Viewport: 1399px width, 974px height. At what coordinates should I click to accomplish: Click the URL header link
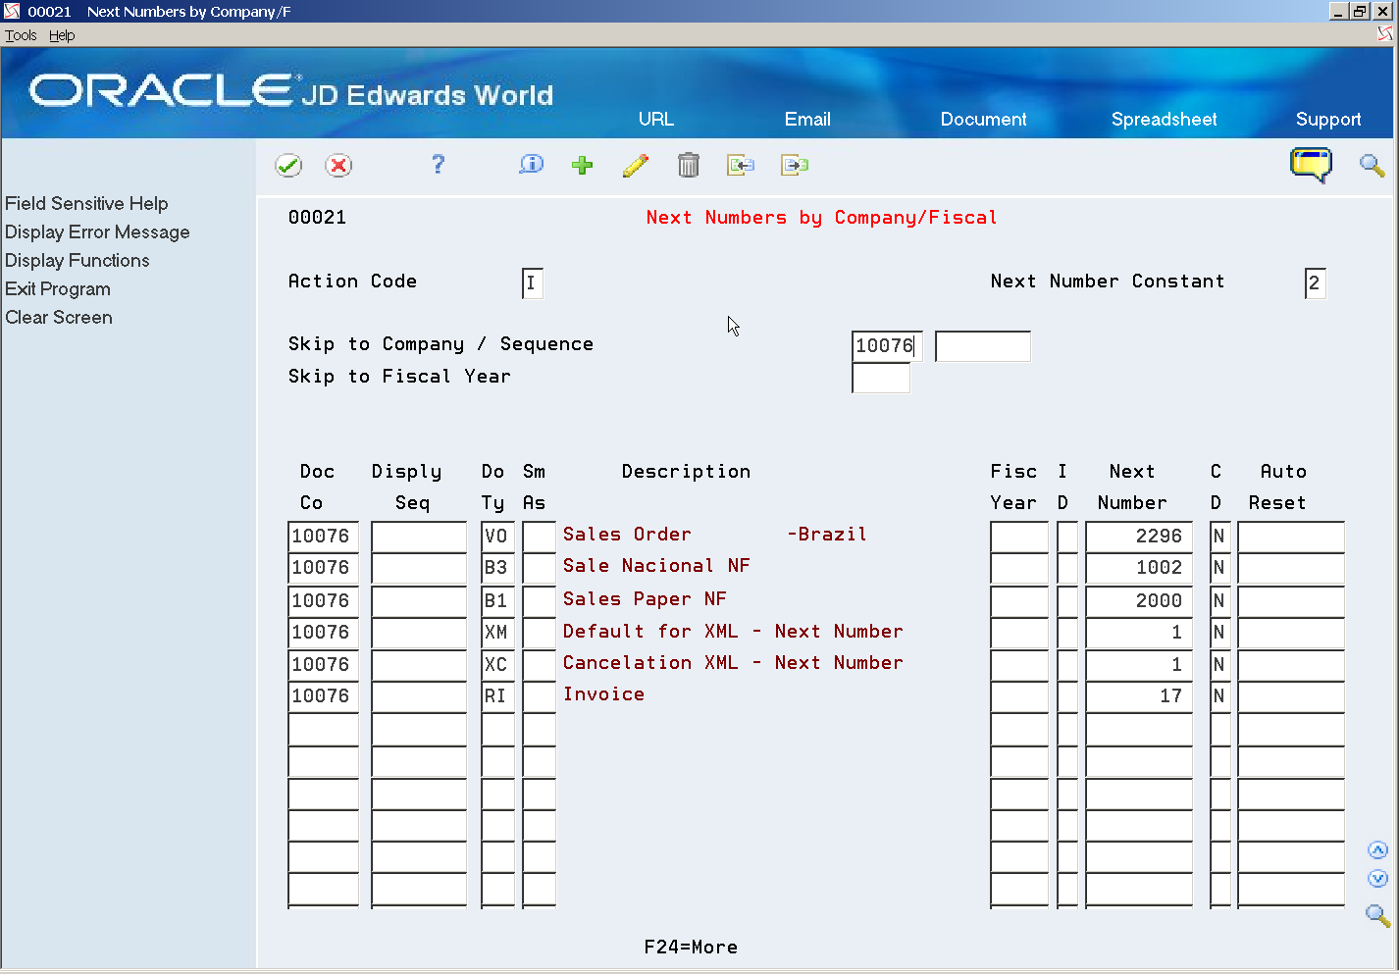[x=656, y=119]
